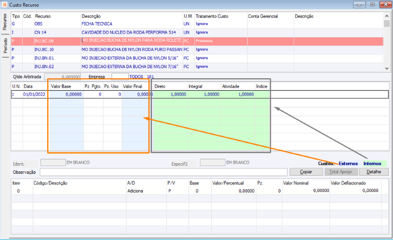Click the Detalhe button
Image resolution: width=393 pixels, height=240 pixels.
coord(374,172)
